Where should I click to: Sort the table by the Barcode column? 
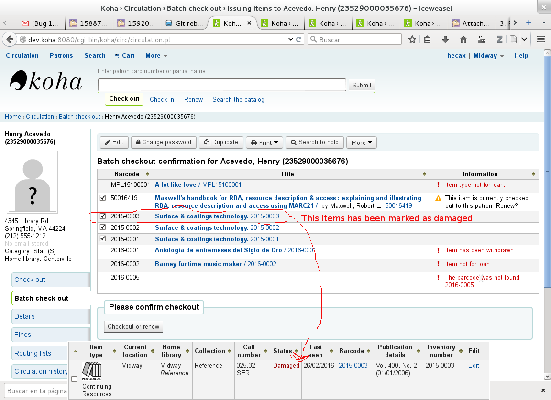[131, 174]
